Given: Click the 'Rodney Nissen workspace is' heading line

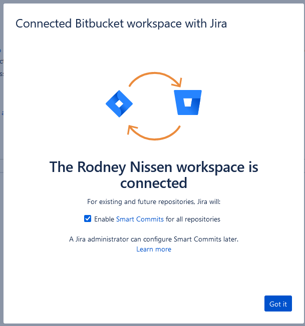Looking at the screenshot, I should 154,167.
